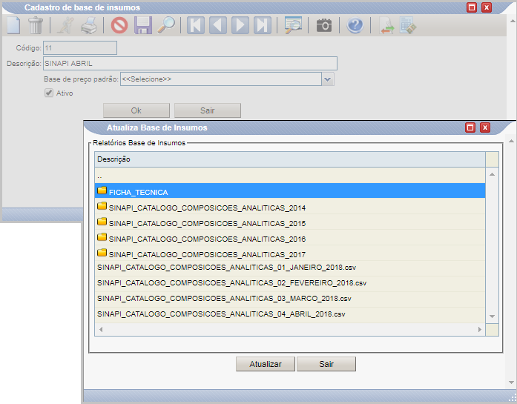Select folder SINAPI_CATALOGO_COMPOSICOES_ANALITICAS_2015
This screenshot has width=517, height=404.
(x=290, y=222)
